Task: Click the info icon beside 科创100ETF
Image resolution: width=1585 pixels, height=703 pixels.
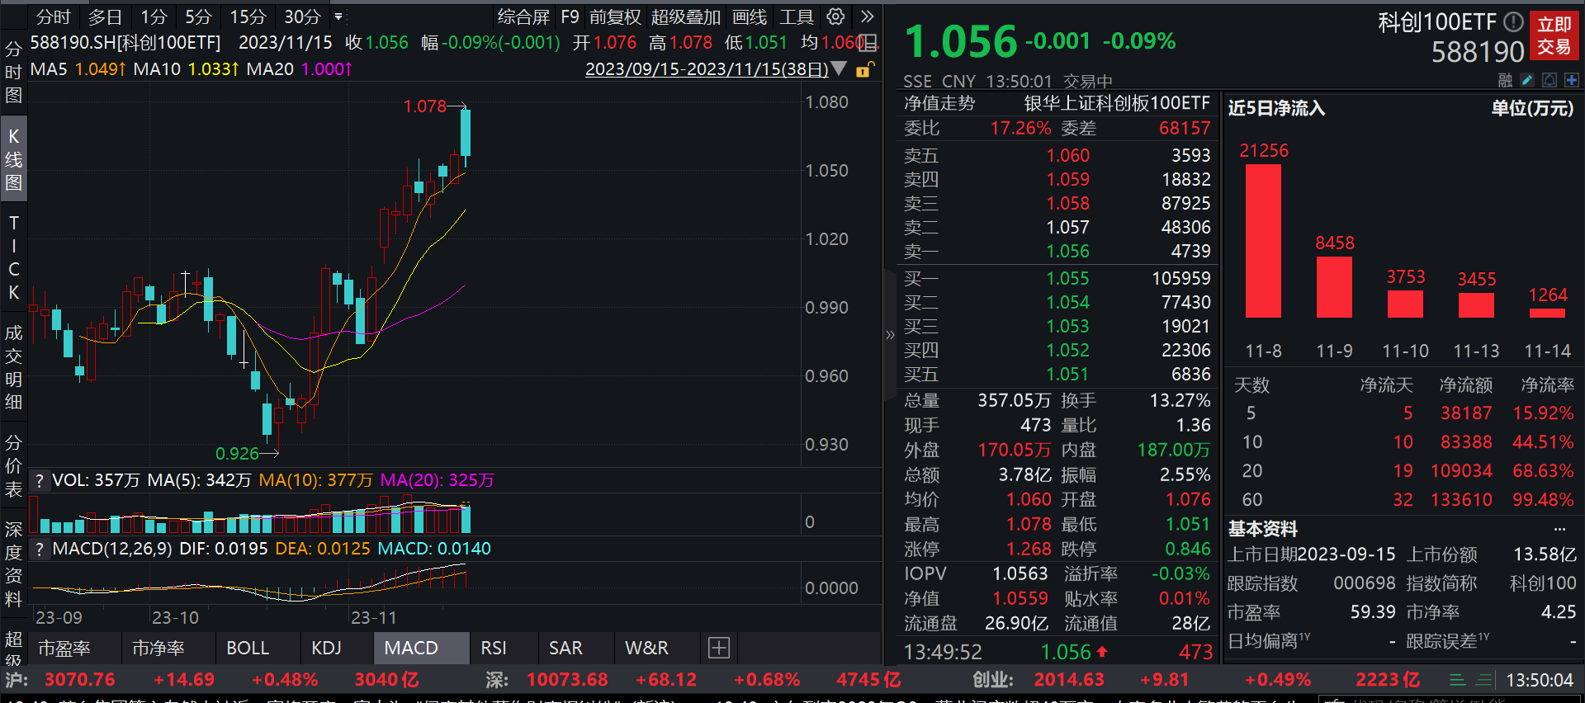Action: (x=1513, y=21)
